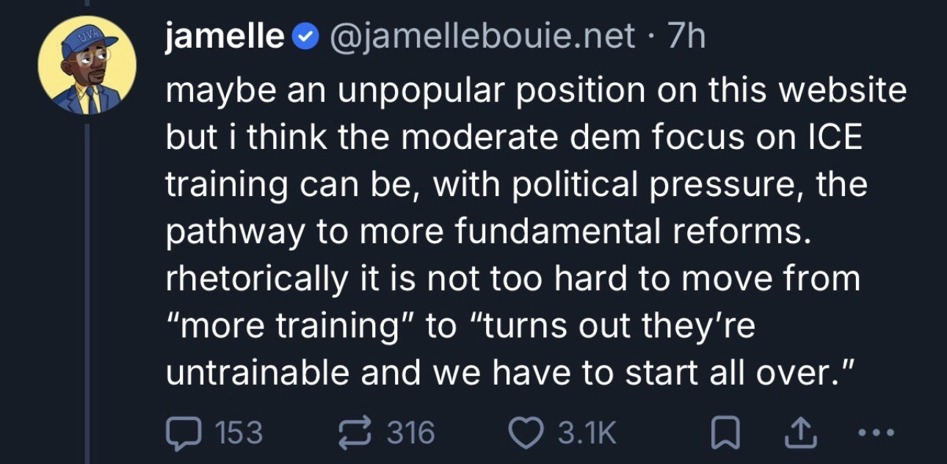This screenshot has height=464, width=947.
Task: Click the 316 reposts count
Action: [x=411, y=433]
